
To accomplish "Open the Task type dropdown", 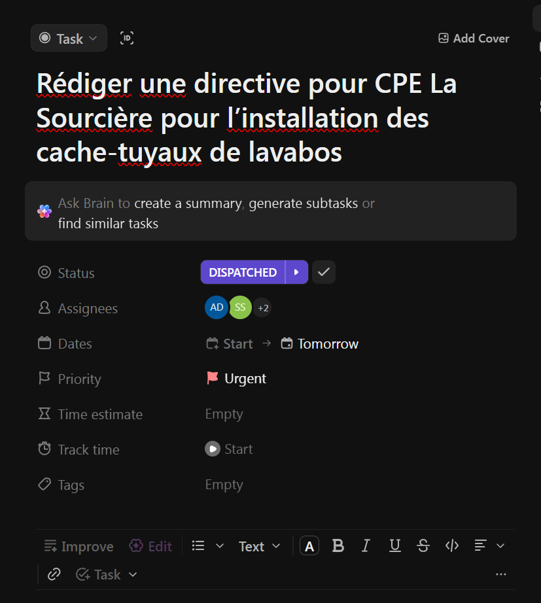I will (x=69, y=39).
